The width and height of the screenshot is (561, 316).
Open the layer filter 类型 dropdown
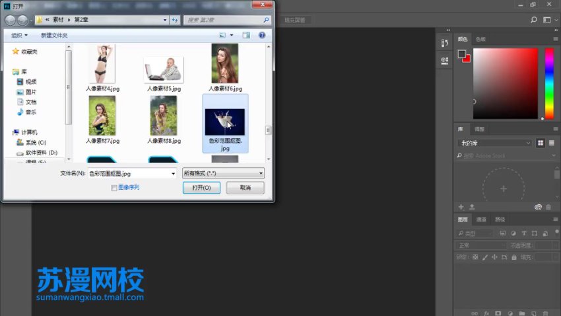click(x=475, y=233)
